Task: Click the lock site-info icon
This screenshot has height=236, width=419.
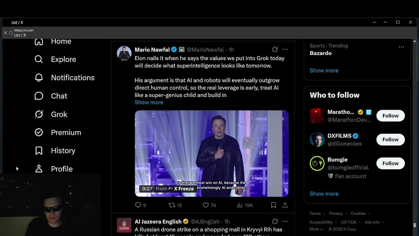Action: 11,33
